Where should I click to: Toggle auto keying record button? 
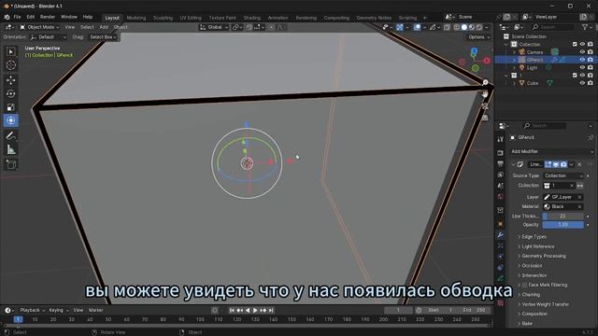(x=215, y=311)
